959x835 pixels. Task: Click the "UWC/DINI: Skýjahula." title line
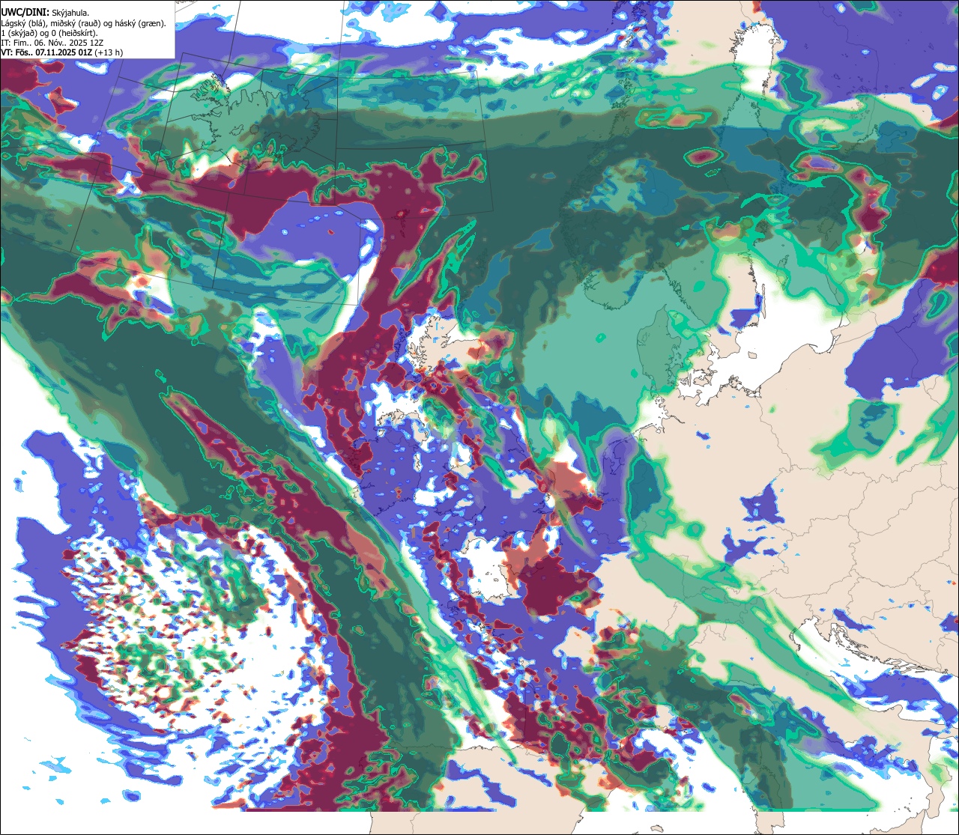click(x=45, y=12)
